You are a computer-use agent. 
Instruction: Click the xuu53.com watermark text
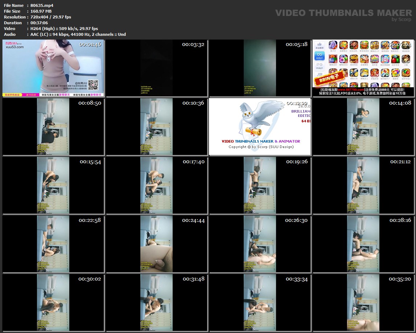point(15,47)
